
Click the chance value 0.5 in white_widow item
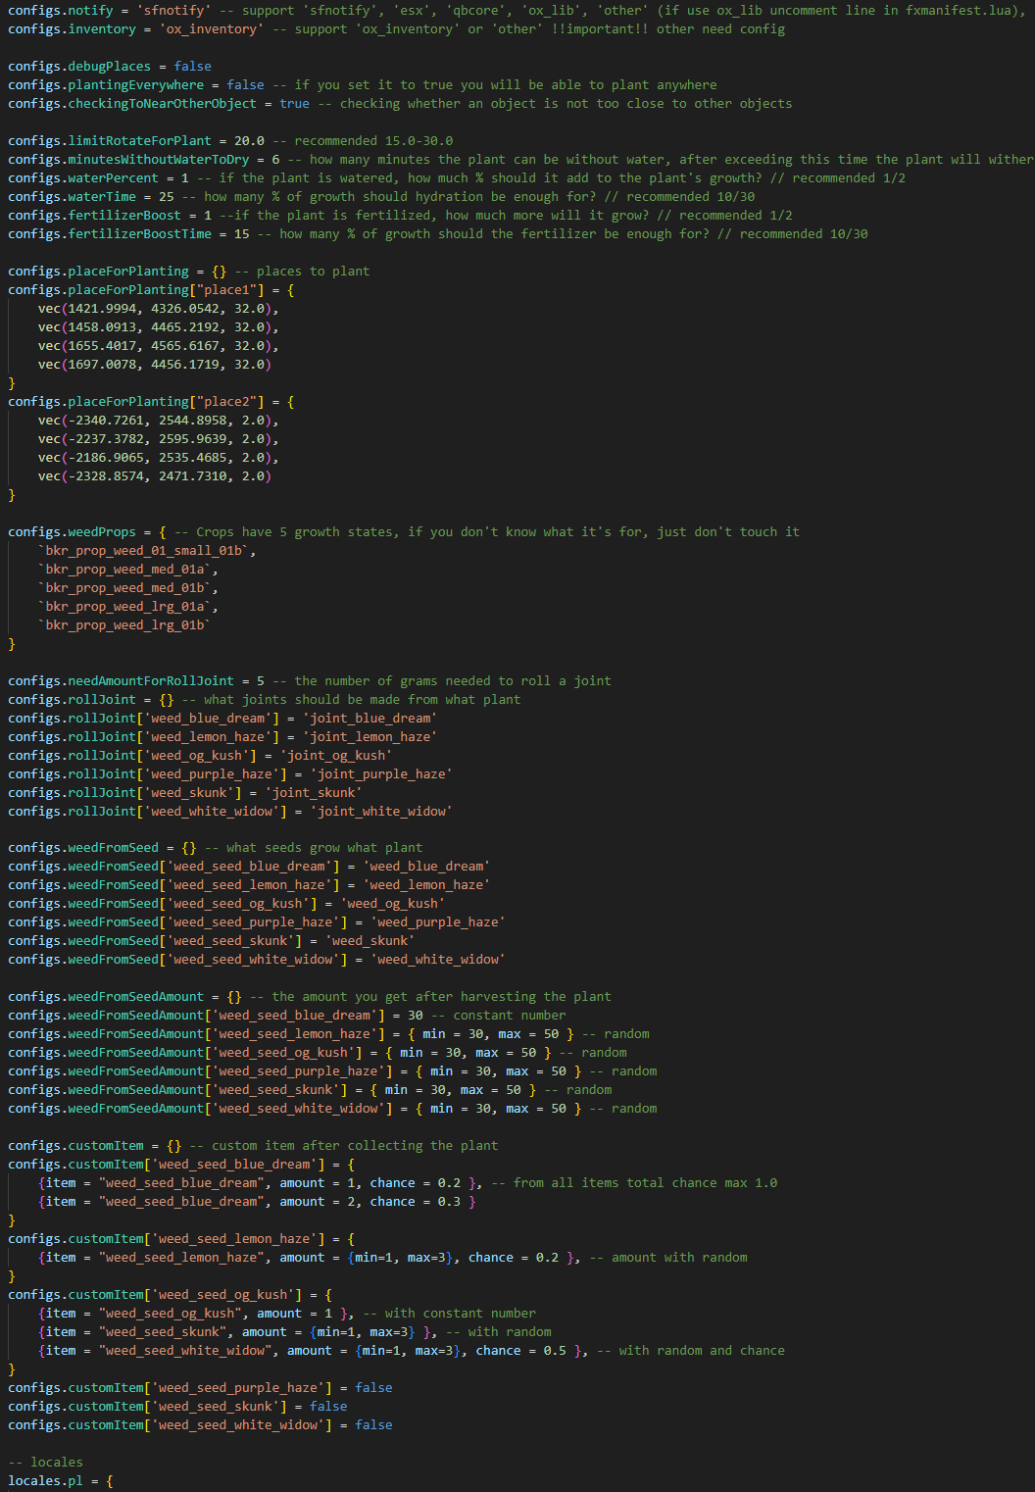(555, 1351)
